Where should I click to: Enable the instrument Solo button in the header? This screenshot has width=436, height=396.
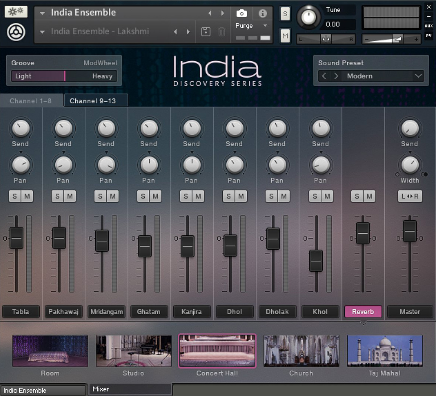284,13
